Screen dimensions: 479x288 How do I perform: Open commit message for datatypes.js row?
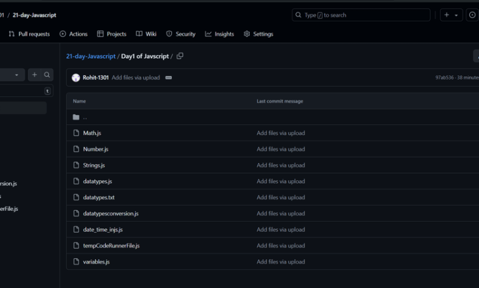[x=281, y=181]
